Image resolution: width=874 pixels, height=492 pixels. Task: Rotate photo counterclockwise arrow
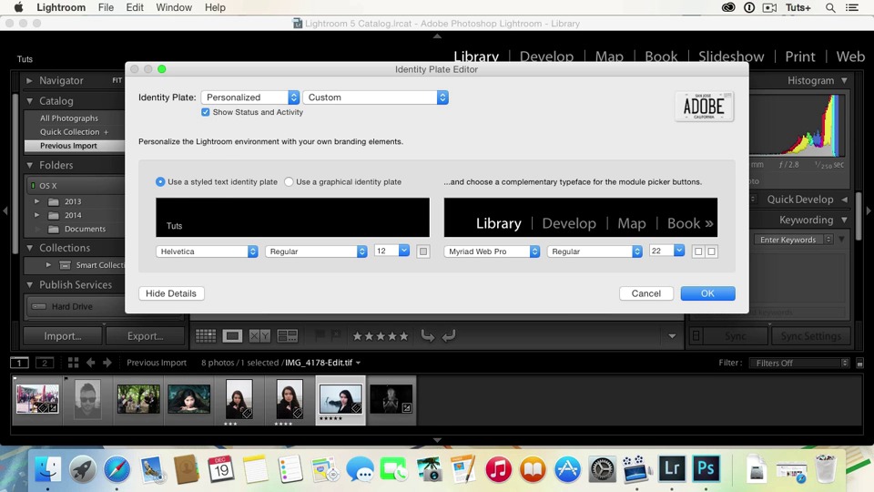[x=428, y=336]
